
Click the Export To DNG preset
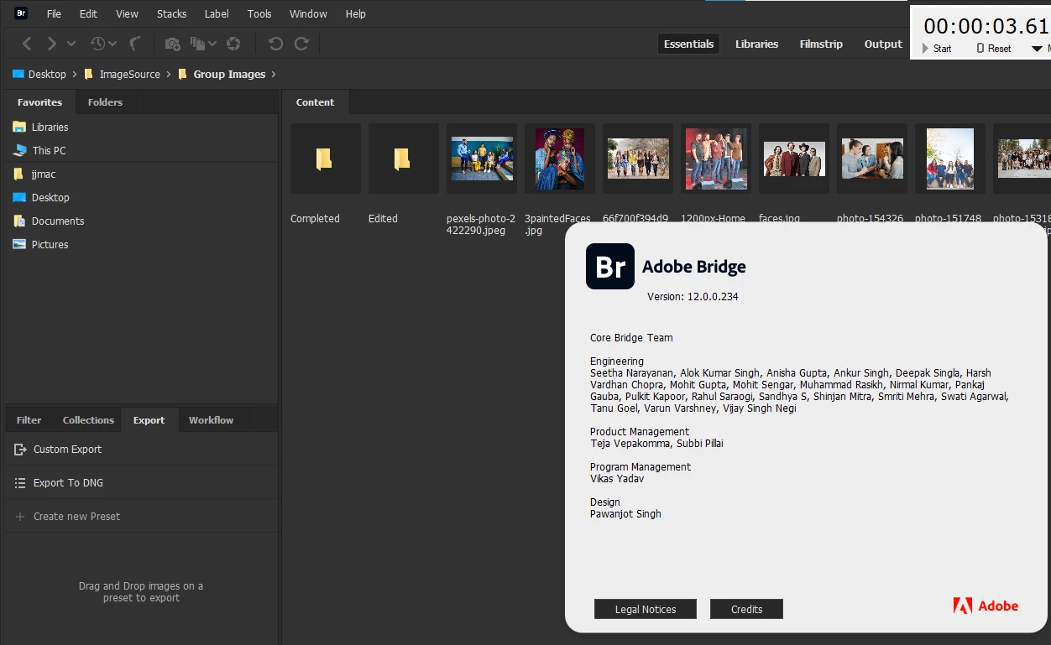(140, 482)
